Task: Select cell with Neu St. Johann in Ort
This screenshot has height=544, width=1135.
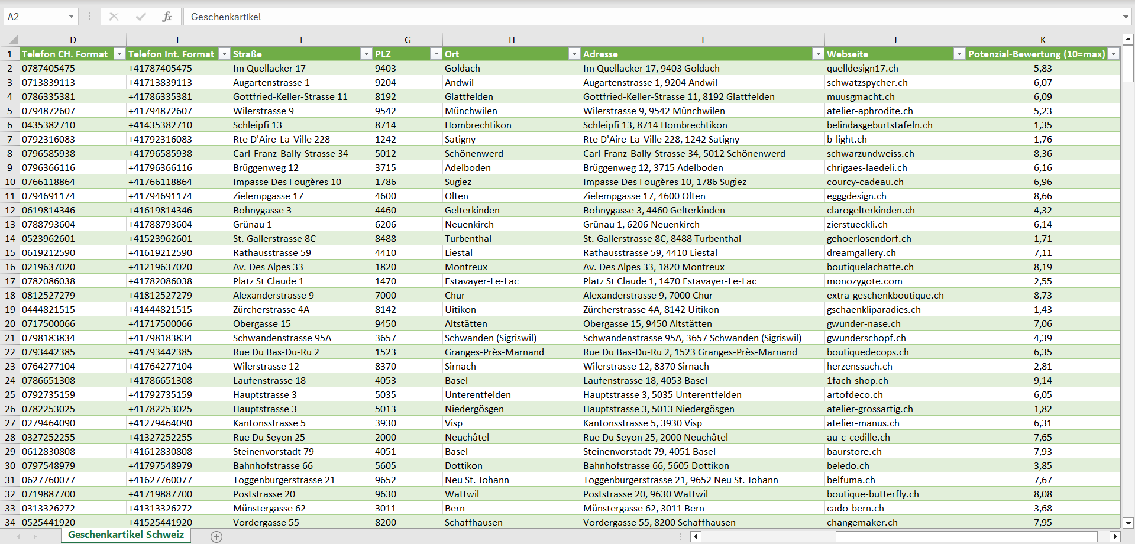Action: click(512, 480)
